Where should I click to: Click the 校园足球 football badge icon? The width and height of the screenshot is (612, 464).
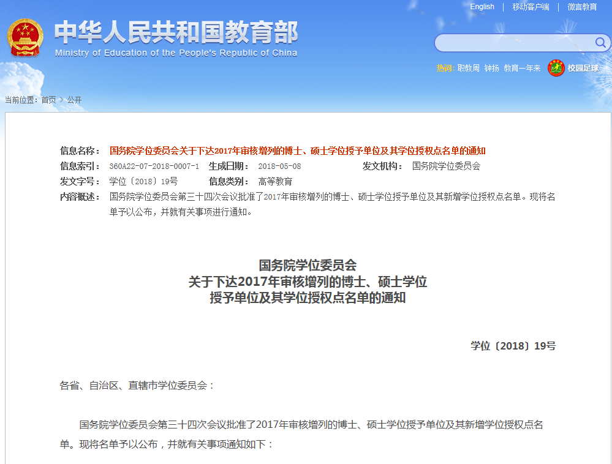click(556, 68)
